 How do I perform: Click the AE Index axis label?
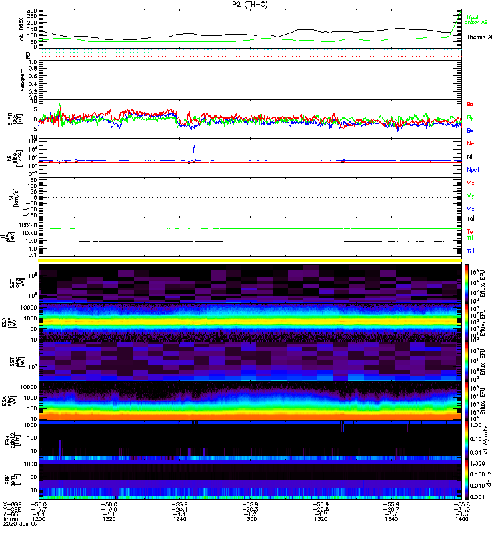tap(21, 29)
